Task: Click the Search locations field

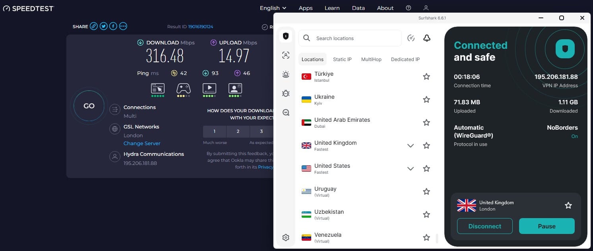Action: click(x=350, y=38)
